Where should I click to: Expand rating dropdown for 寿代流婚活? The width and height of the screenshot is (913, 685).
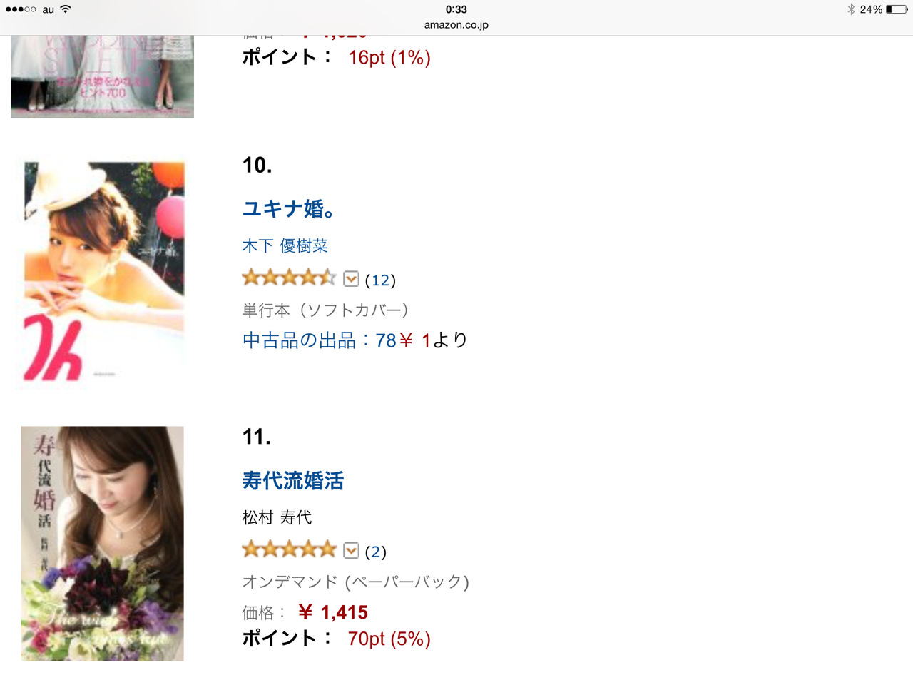351,550
